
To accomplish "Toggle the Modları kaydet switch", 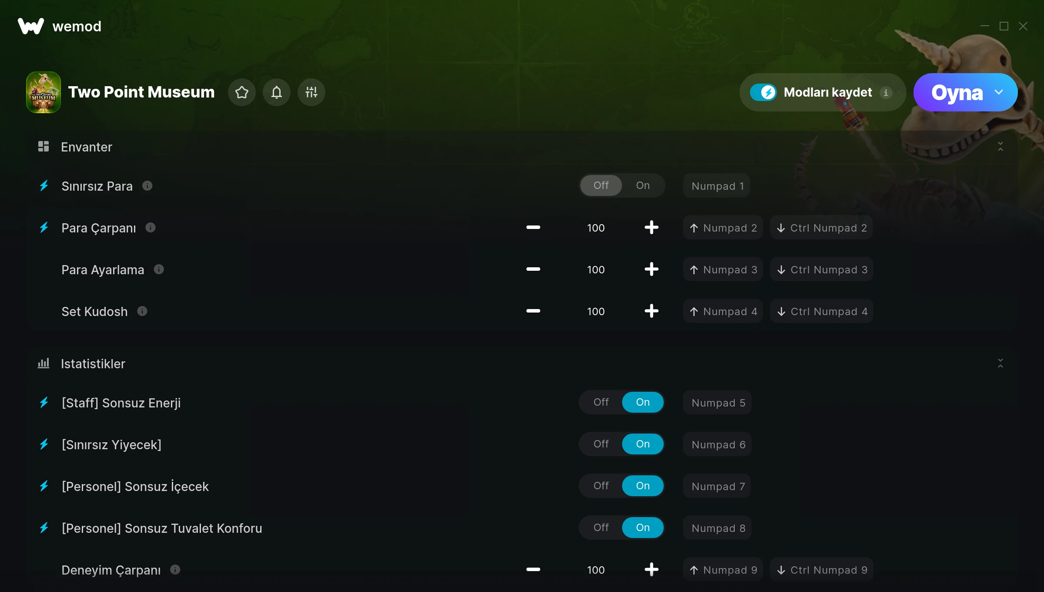I will pyautogui.click(x=763, y=92).
